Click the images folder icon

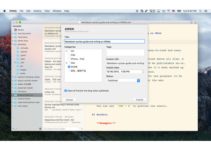point(18,70)
